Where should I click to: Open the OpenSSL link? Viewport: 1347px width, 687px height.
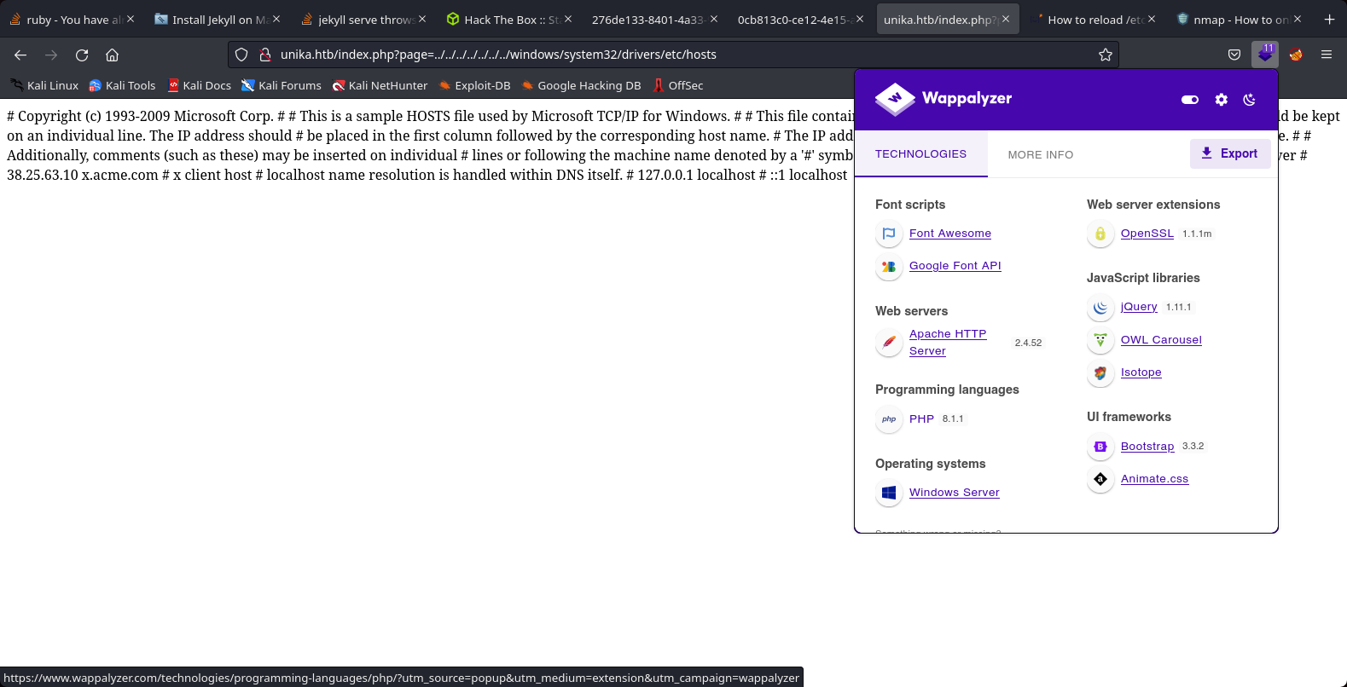[x=1147, y=234]
